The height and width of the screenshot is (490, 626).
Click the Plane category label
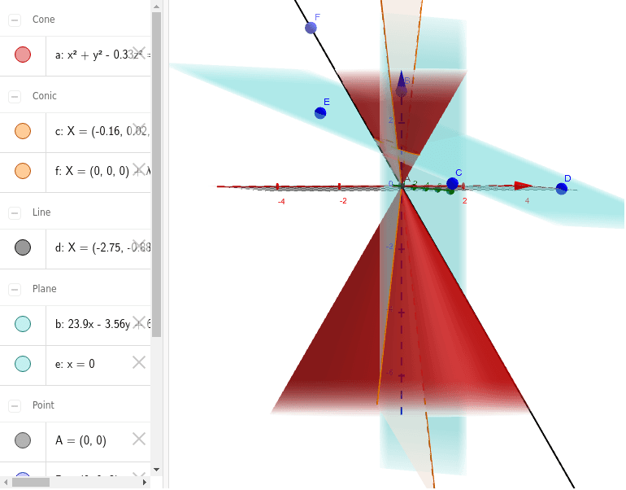(x=45, y=289)
